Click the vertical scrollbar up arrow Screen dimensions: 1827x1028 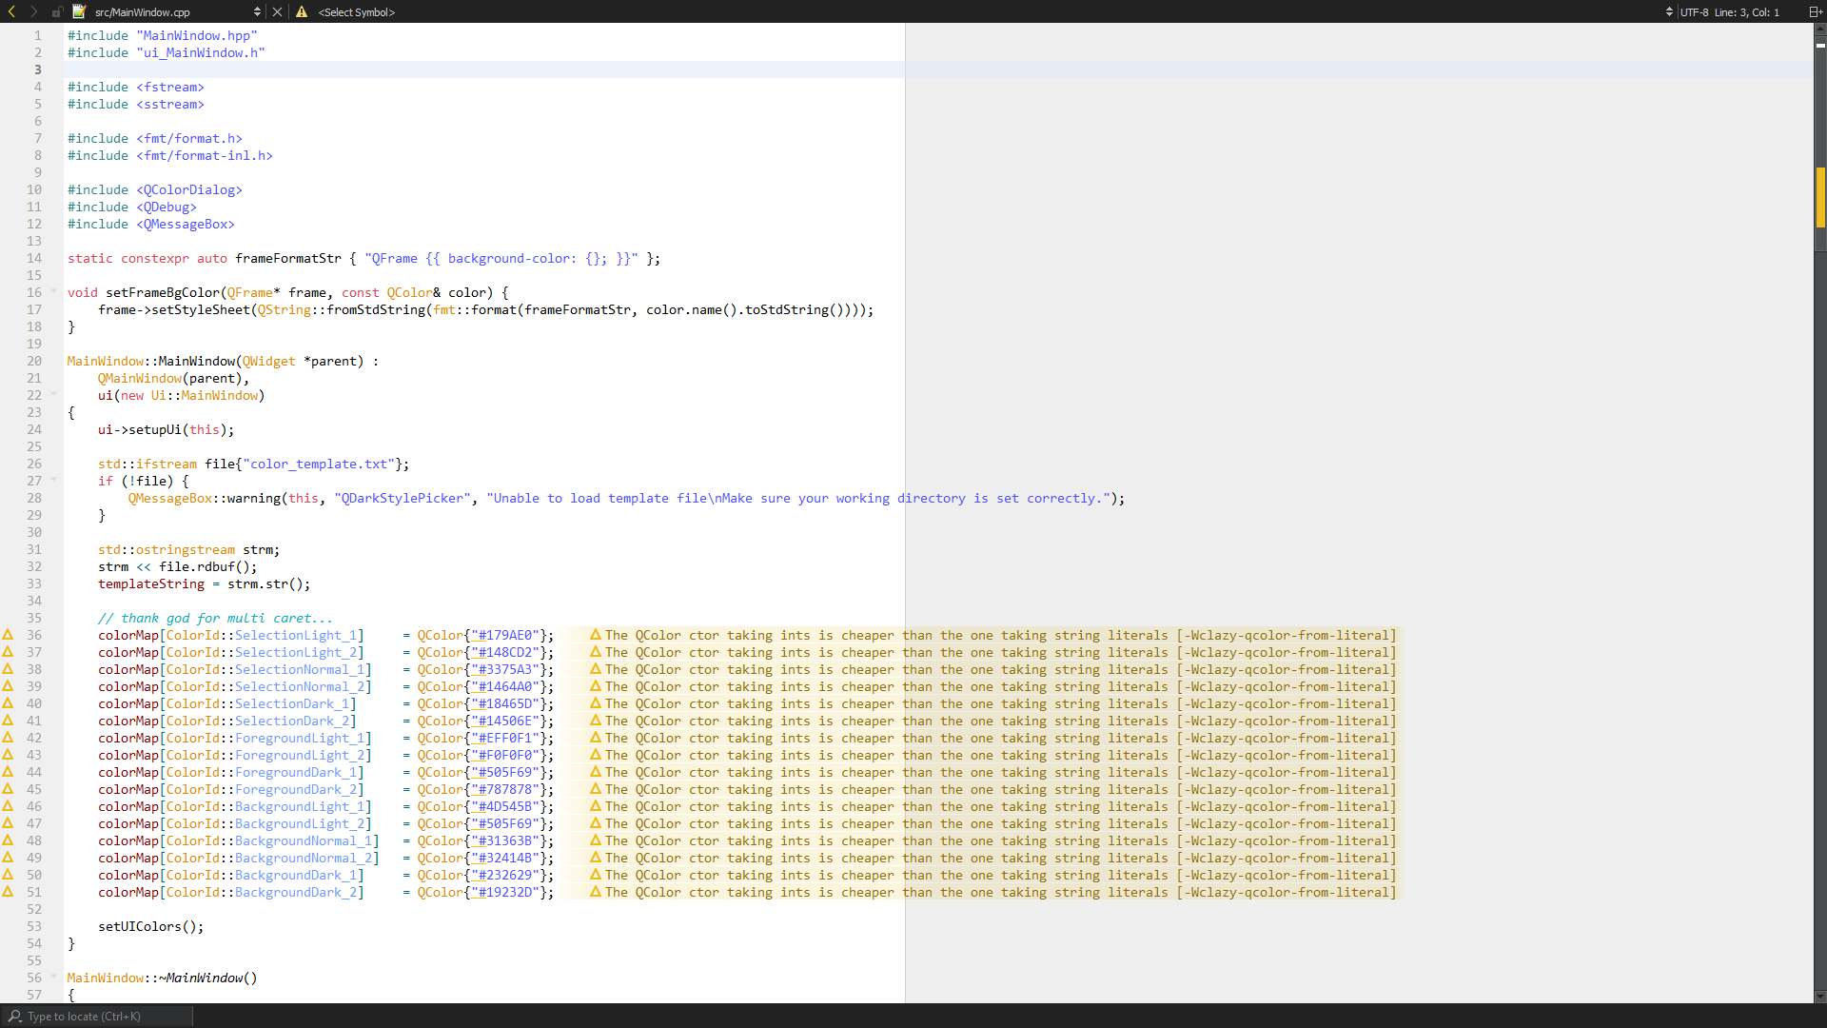point(1819,30)
